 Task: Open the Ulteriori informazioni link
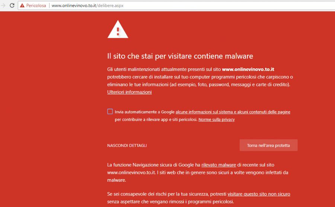tap(129, 92)
